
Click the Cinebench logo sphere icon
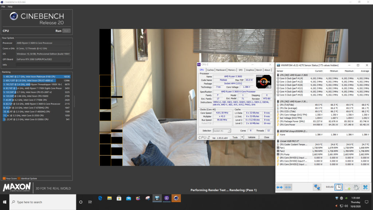(x=14, y=16)
